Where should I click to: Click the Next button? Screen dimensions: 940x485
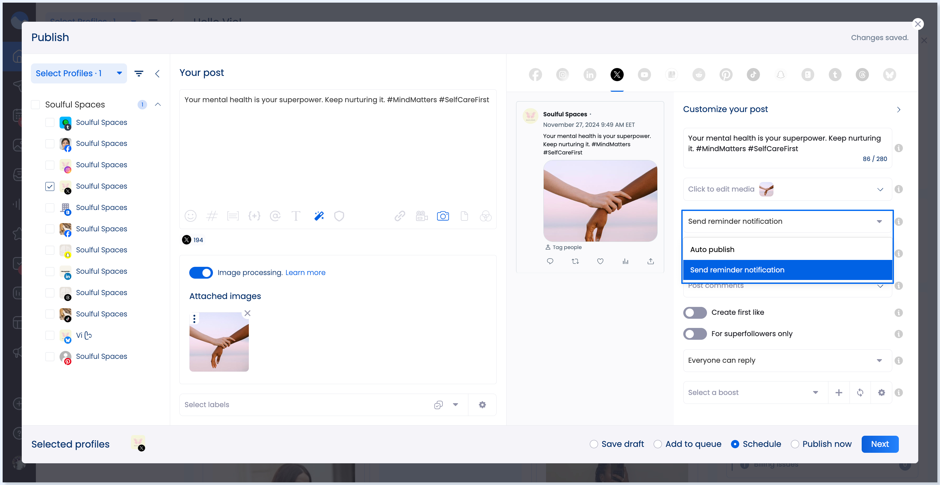pos(879,444)
